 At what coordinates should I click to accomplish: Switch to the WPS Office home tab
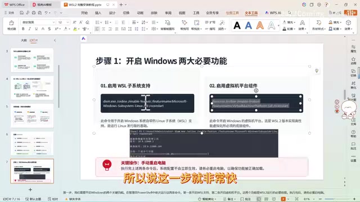click(x=15, y=4)
